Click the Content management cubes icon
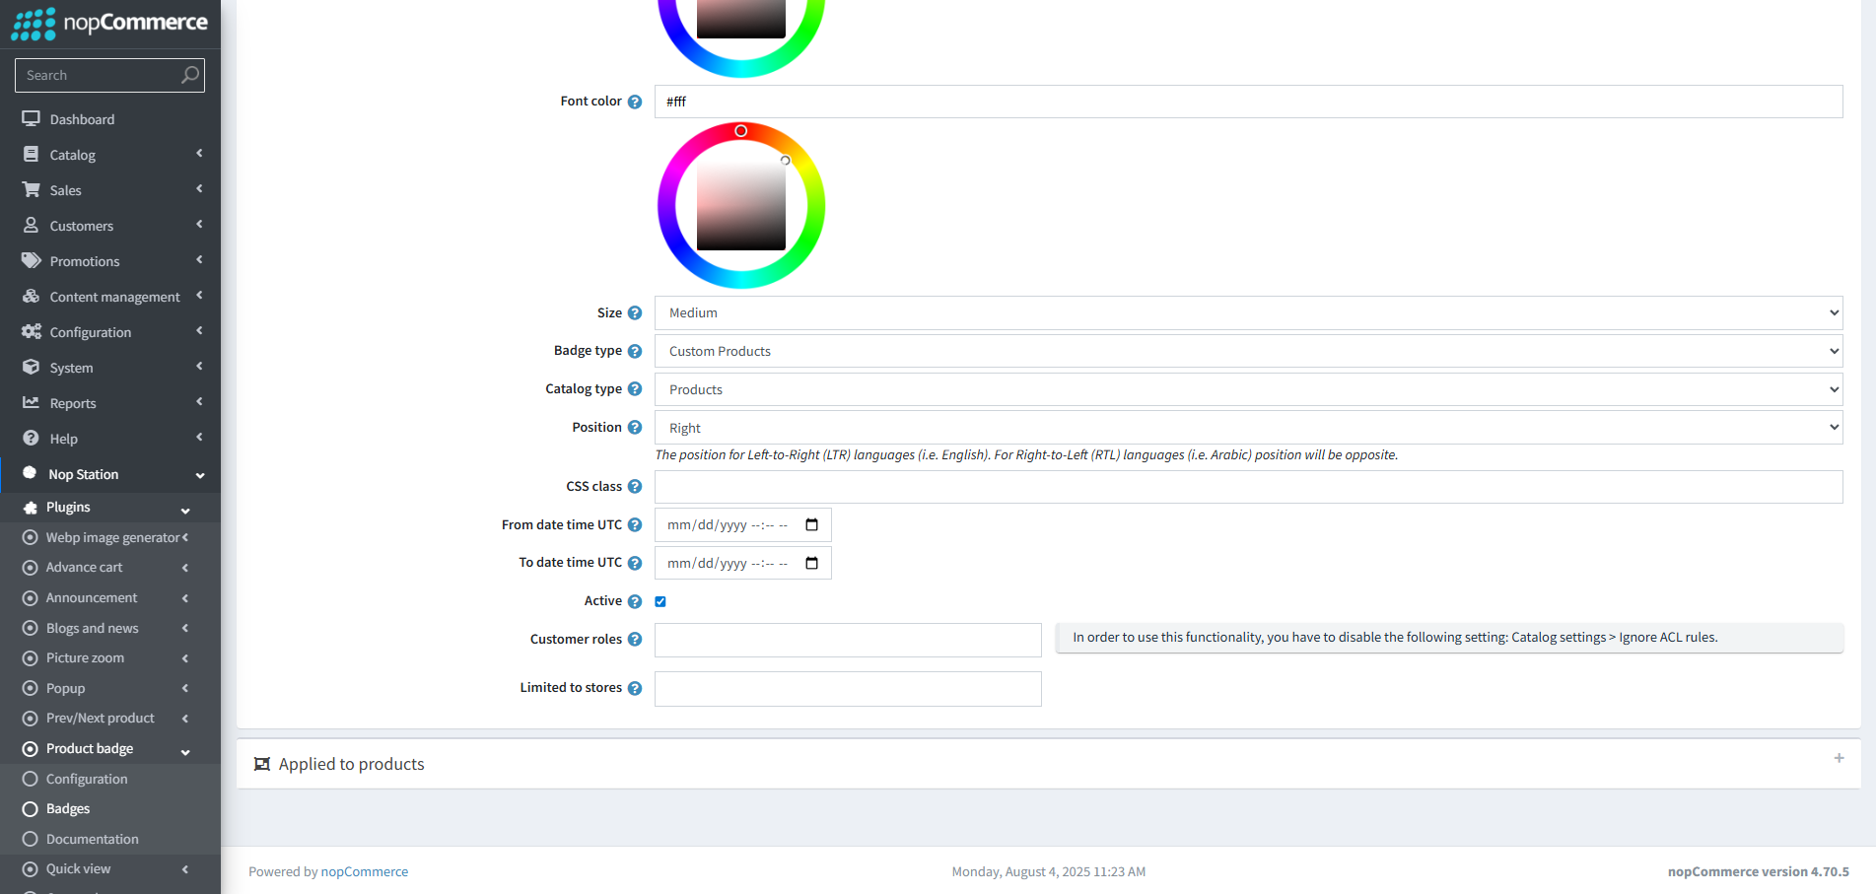 click(32, 296)
